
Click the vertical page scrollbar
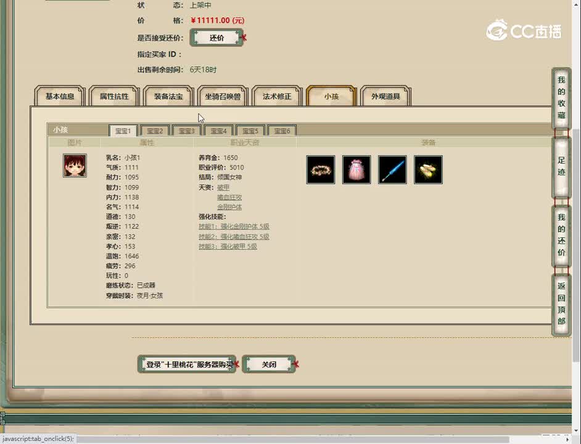tap(576, 245)
